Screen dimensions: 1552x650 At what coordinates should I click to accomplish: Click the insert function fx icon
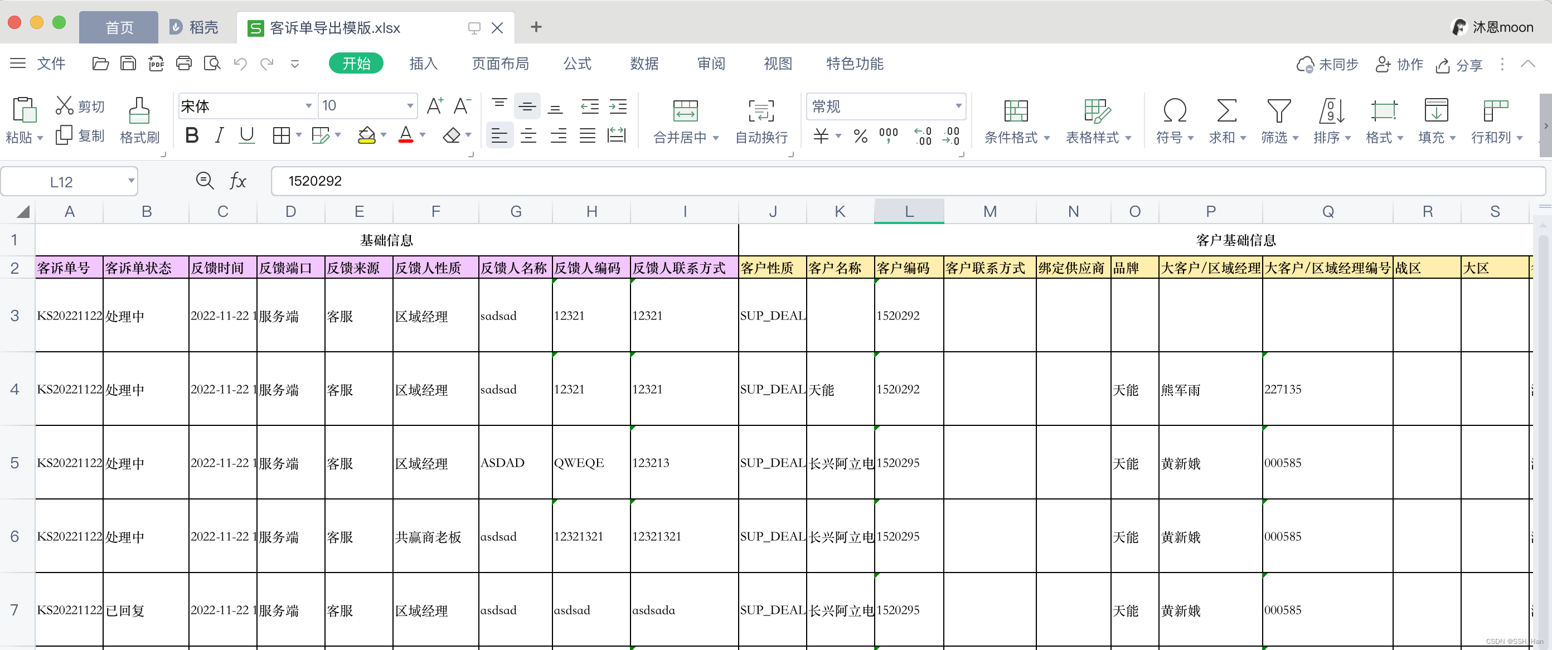point(237,181)
